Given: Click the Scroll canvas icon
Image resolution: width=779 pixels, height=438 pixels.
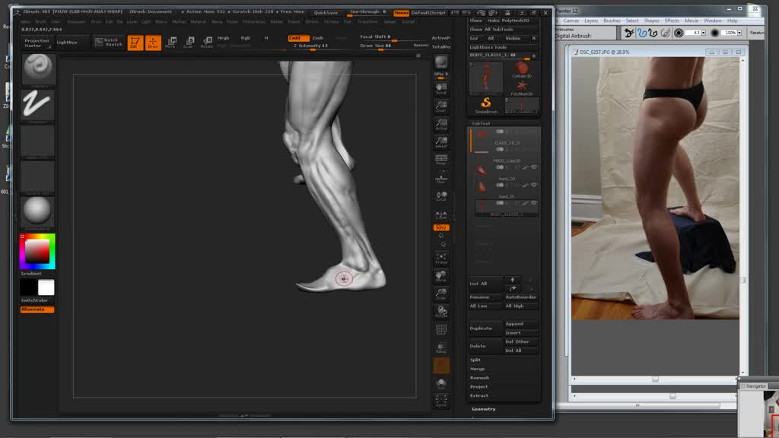Looking at the screenshot, I should [441, 89].
